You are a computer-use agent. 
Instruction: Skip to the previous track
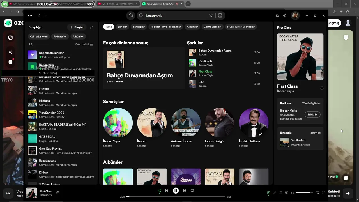pyautogui.click(x=167, y=191)
